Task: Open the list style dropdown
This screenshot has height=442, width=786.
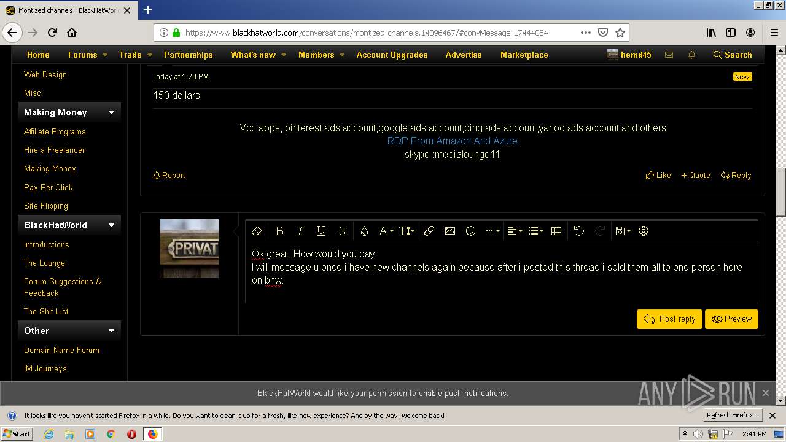Action: [x=535, y=231]
